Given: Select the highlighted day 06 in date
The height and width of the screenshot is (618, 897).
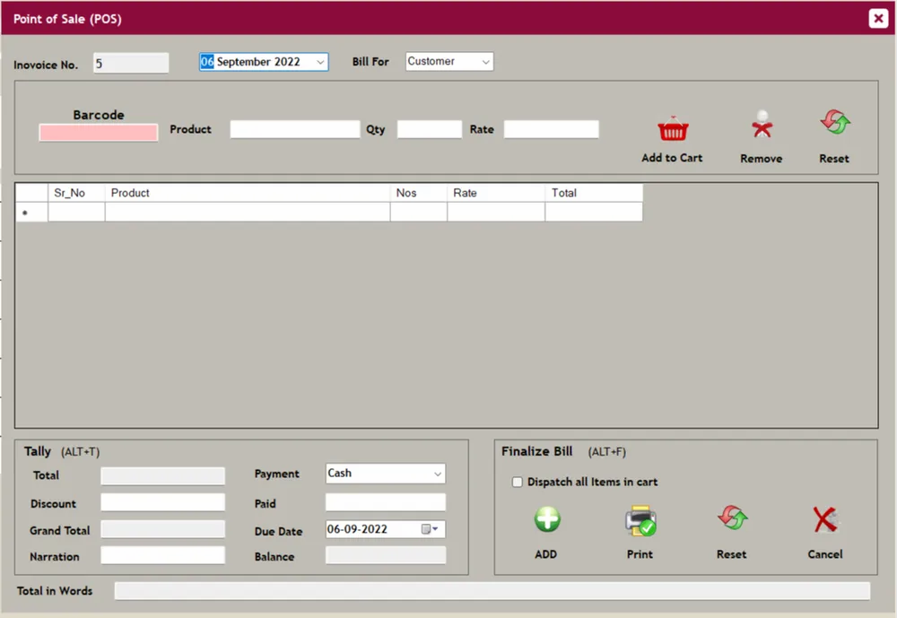Looking at the screenshot, I should (207, 62).
